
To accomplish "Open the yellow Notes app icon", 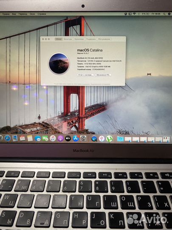I will click(30, 138).
